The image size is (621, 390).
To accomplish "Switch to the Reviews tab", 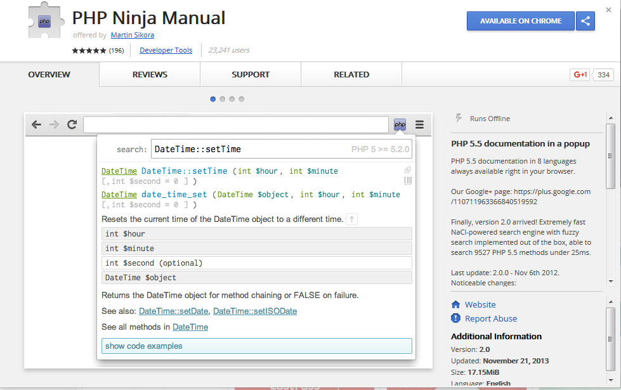I will point(150,74).
